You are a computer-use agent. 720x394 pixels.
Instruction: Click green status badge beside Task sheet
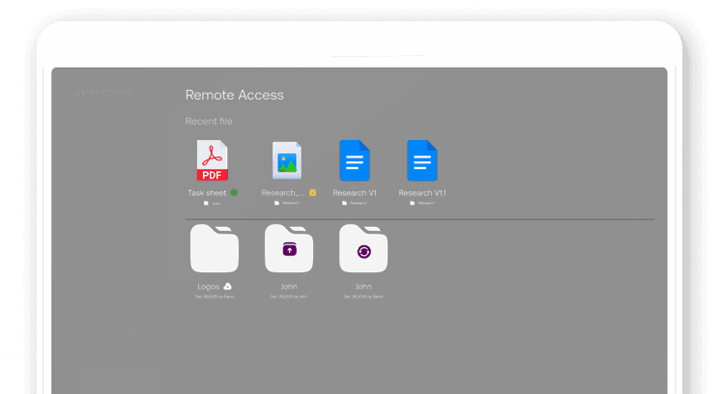coord(234,192)
